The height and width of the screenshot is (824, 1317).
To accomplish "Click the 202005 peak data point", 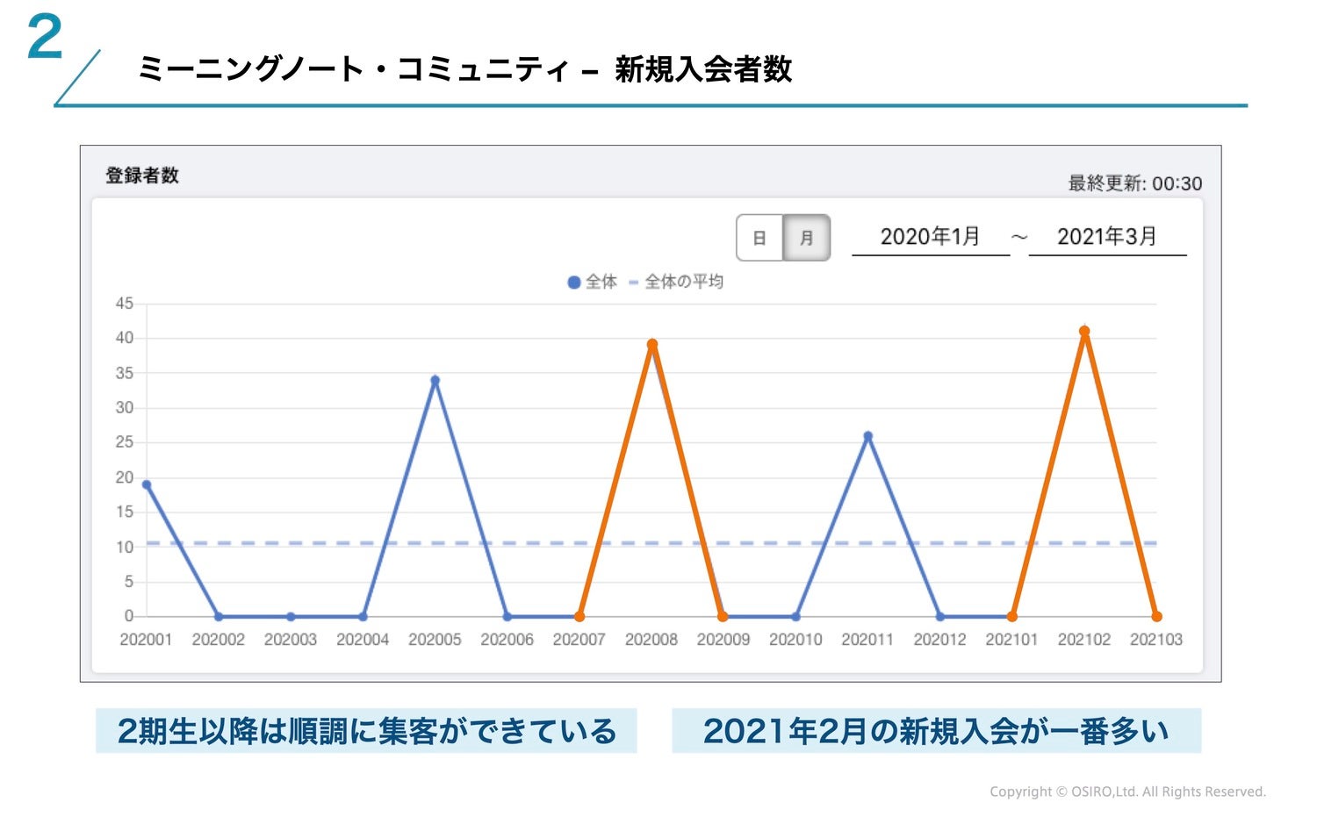I will pyautogui.click(x=435, y=381).
